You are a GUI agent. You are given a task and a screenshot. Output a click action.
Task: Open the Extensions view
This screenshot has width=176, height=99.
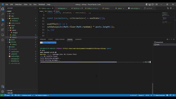(x=2, y=30)
